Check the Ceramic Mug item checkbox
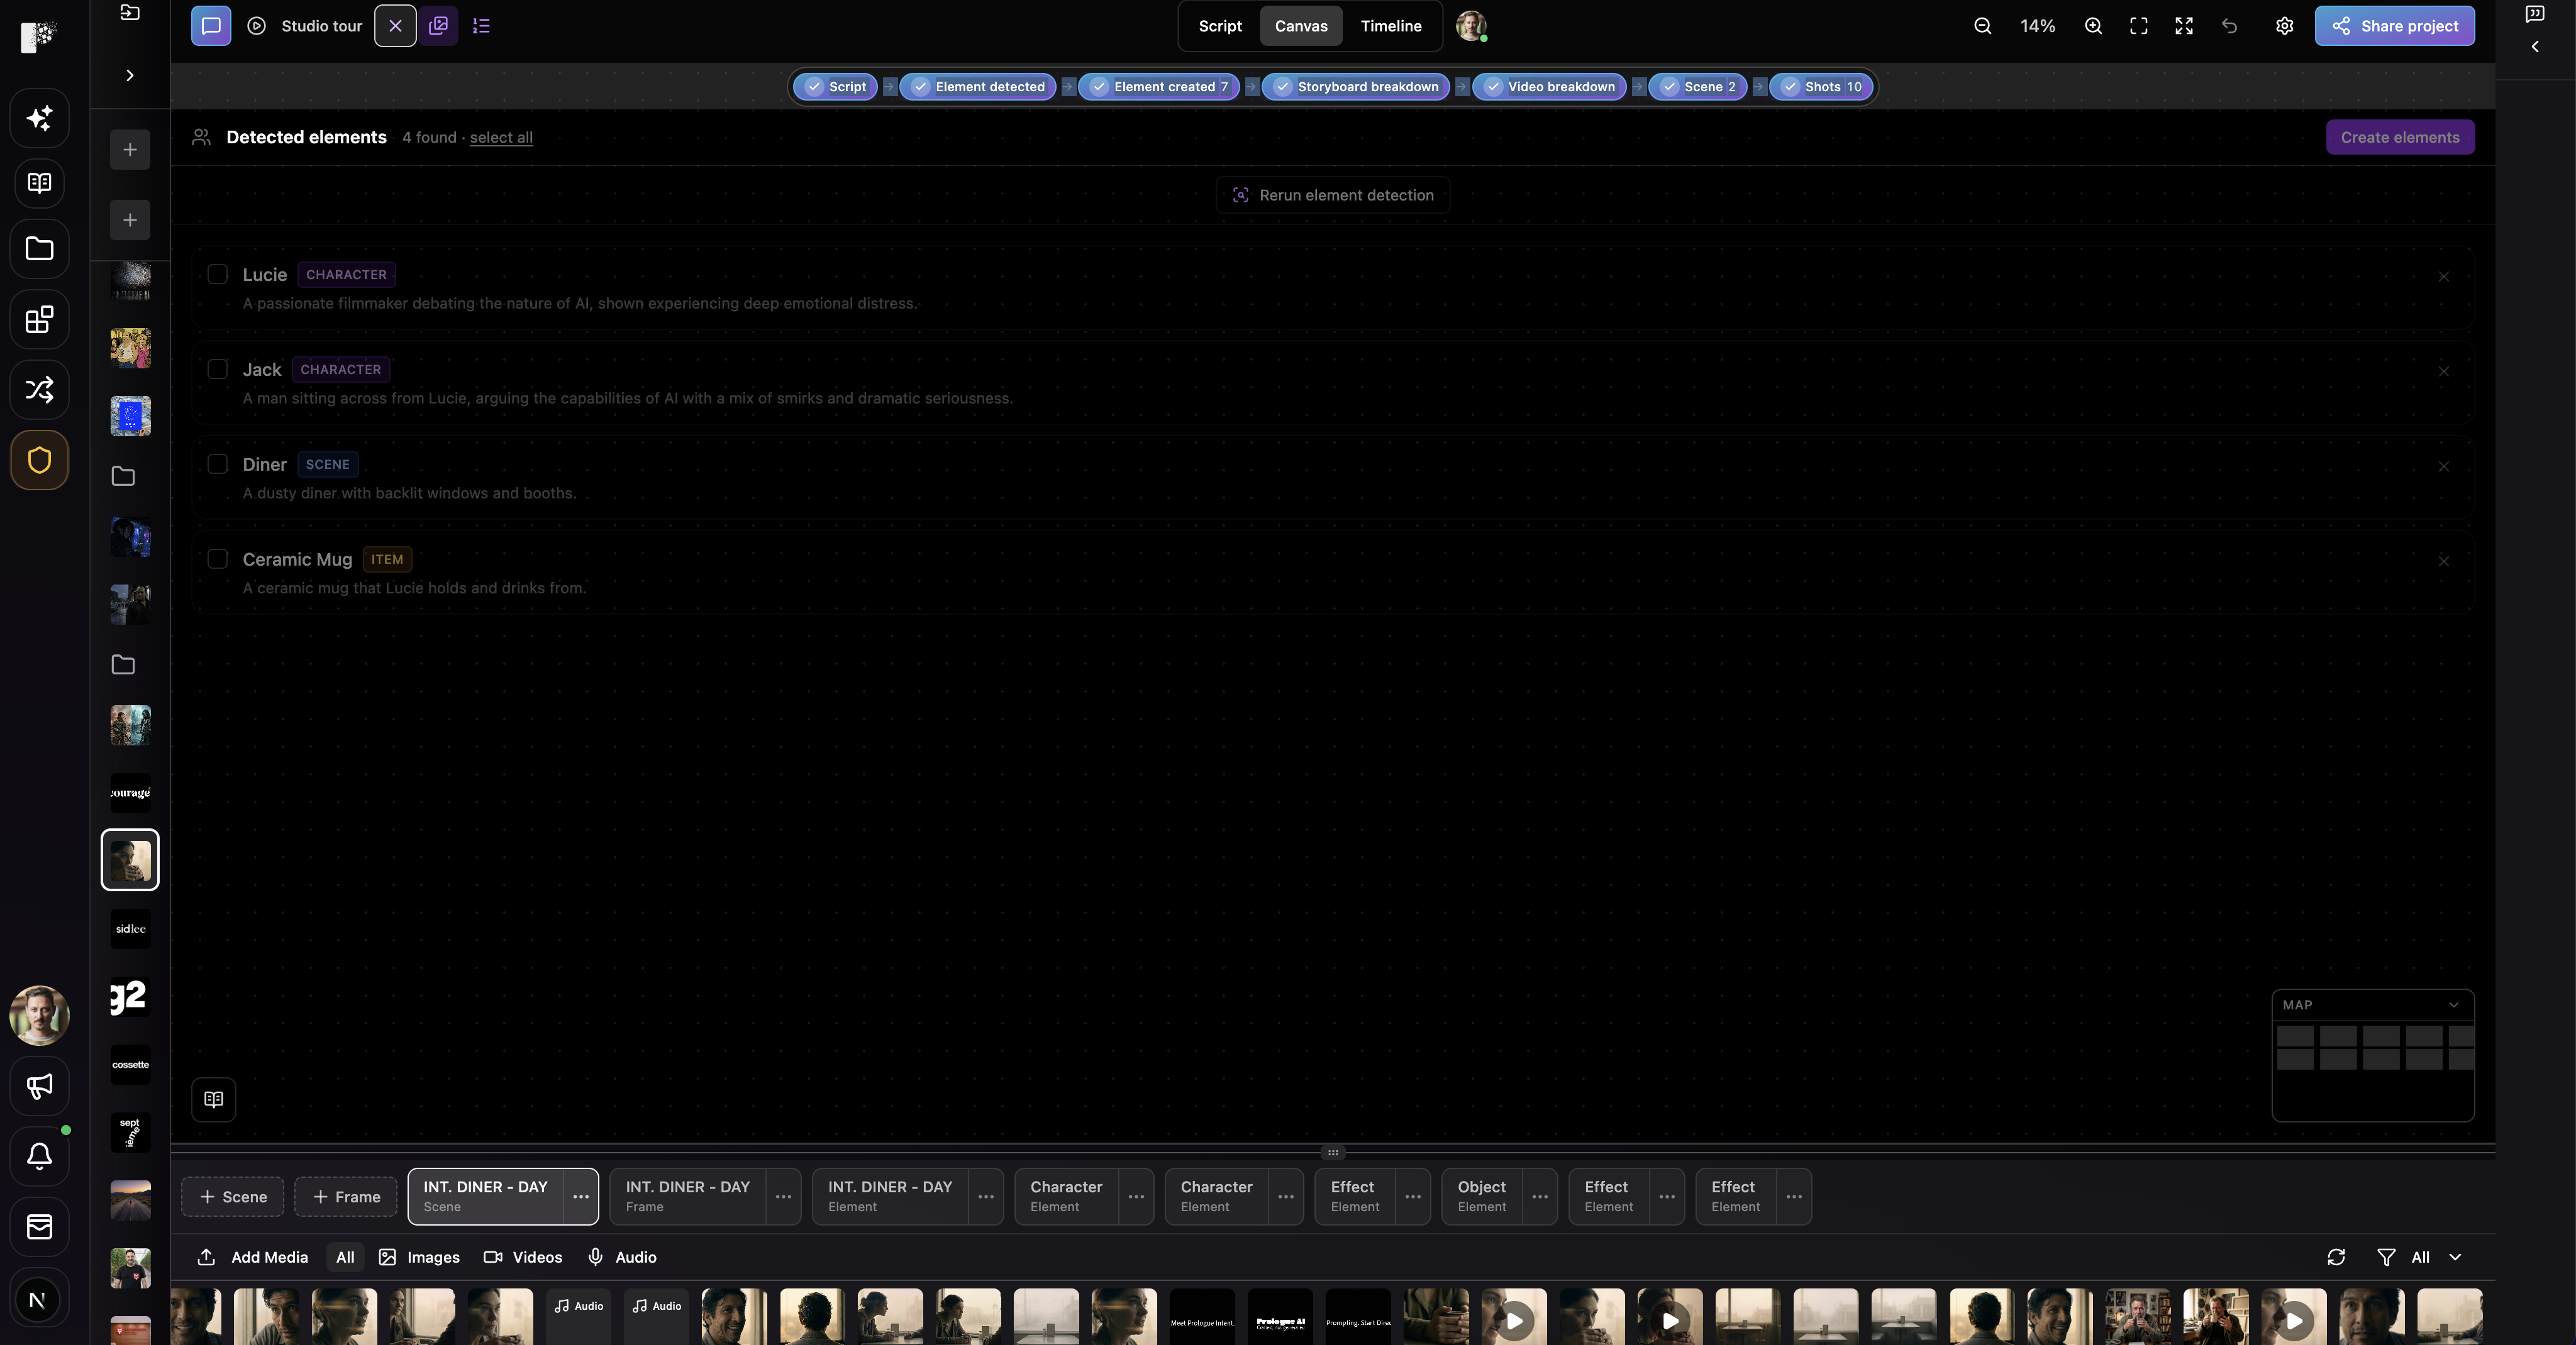2576x1345 pixels. coord(217,559)
